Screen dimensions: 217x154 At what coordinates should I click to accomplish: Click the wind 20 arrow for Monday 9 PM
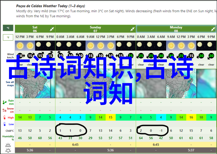(211, 56)
